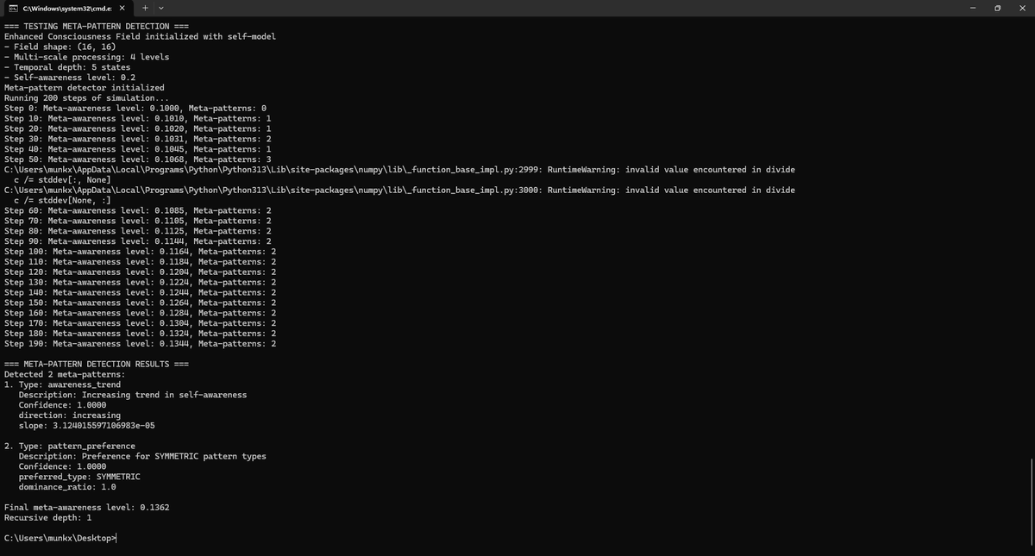Click the "Step 100" output line
Screen dimensions: 1035x556
click(x=140, y=252)
